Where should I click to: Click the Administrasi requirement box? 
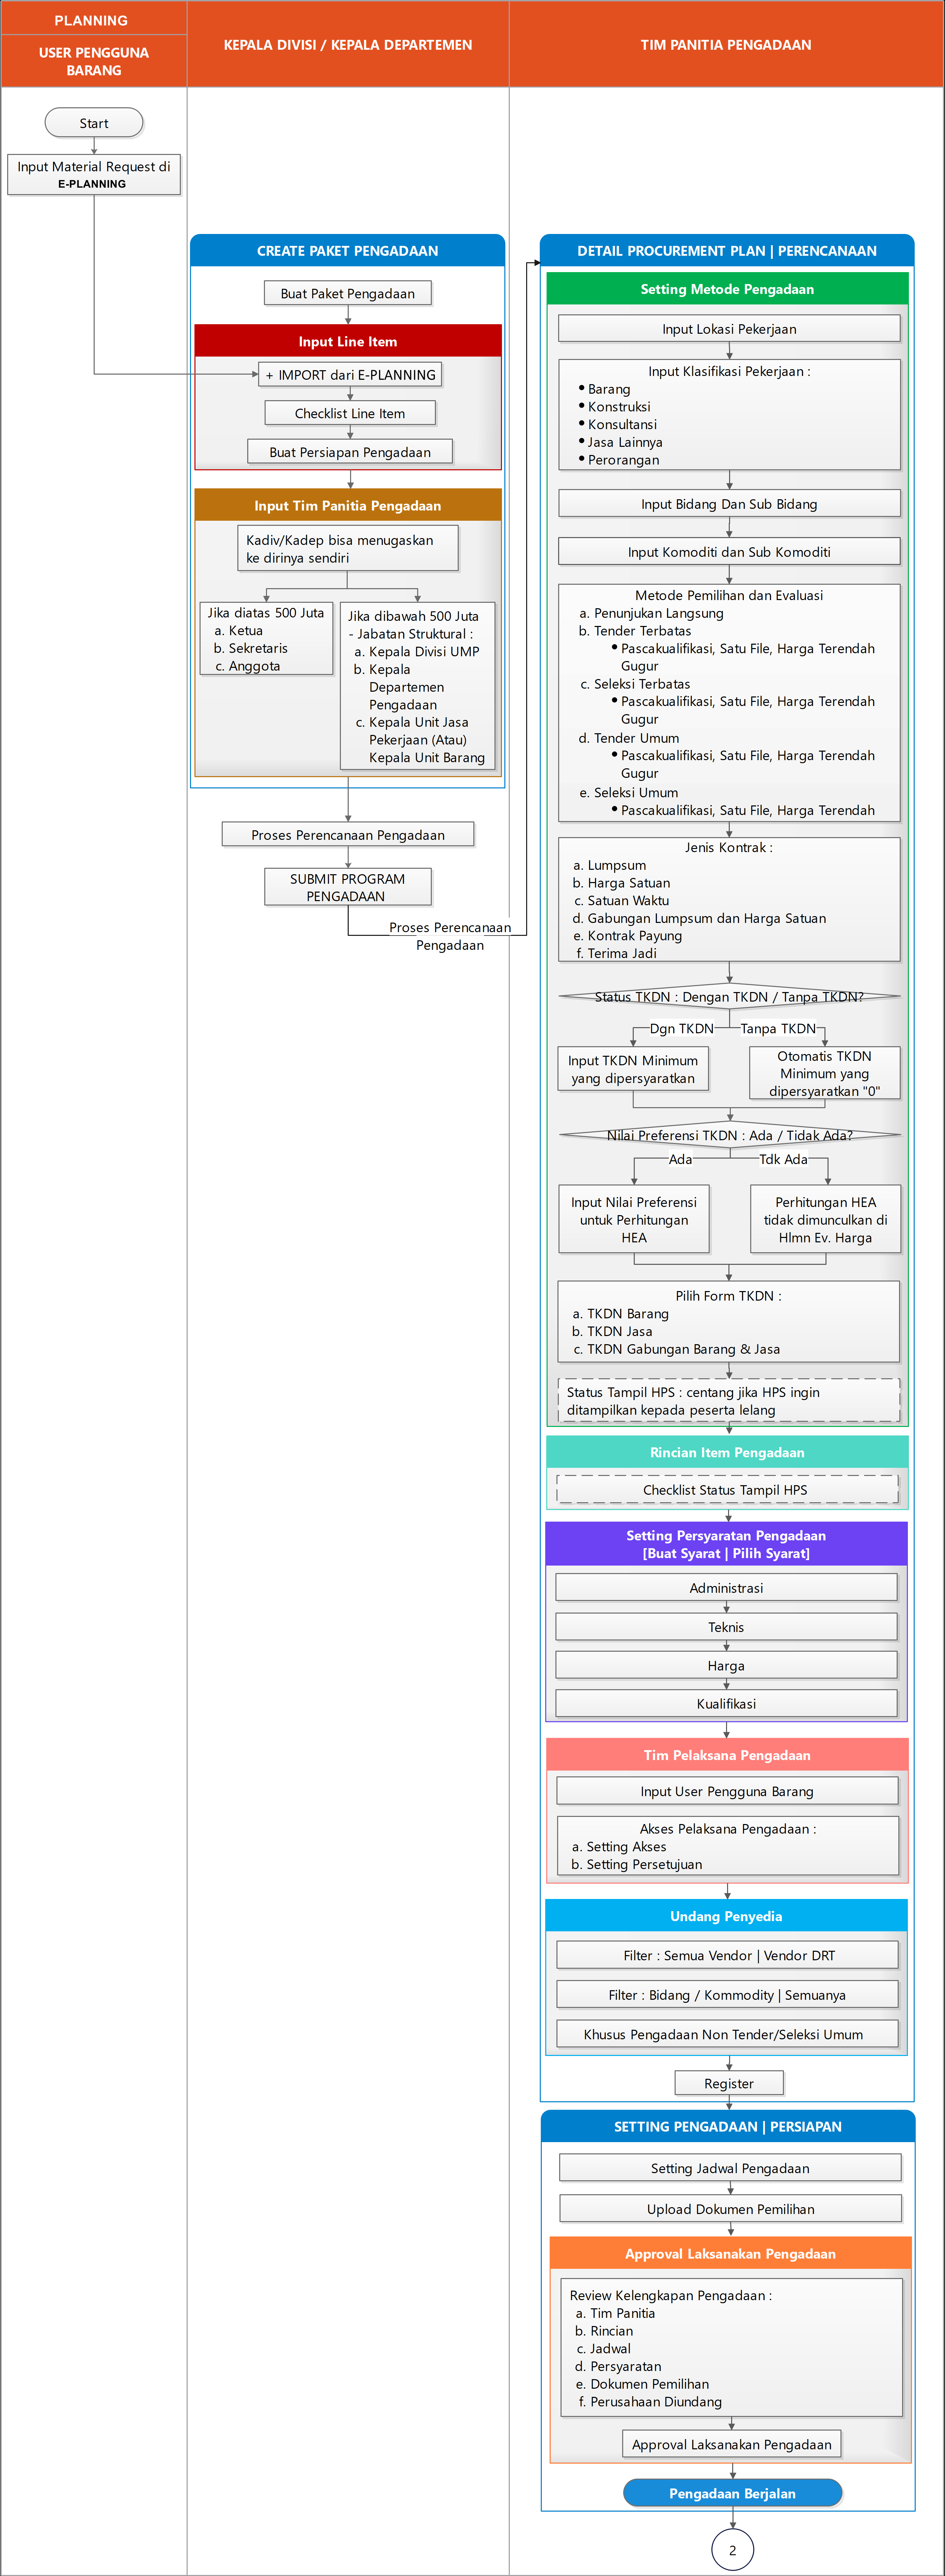coord(726,1588)
